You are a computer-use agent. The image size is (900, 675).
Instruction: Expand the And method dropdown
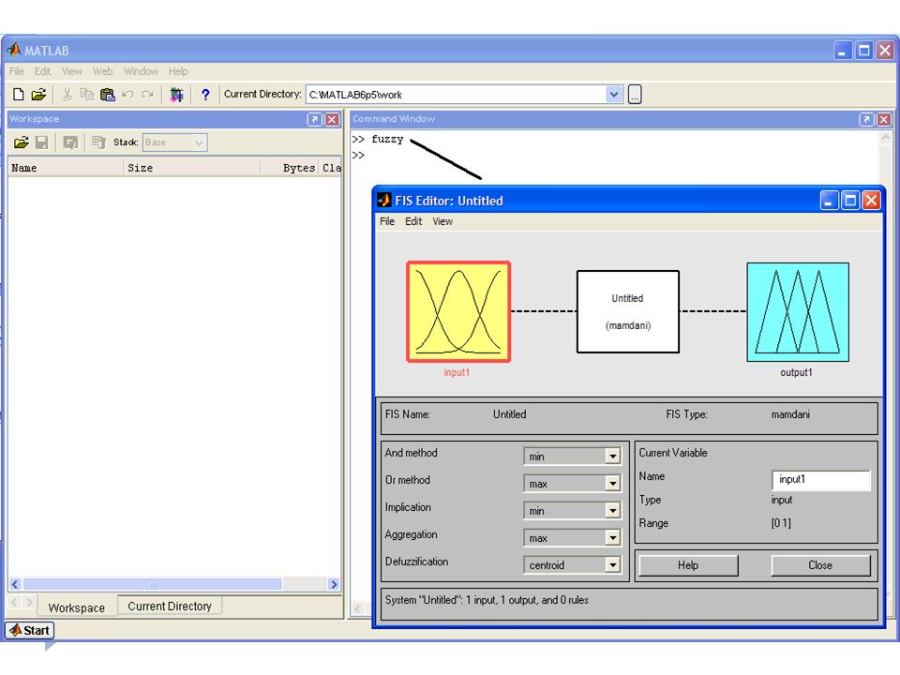[x=613, y=457]
